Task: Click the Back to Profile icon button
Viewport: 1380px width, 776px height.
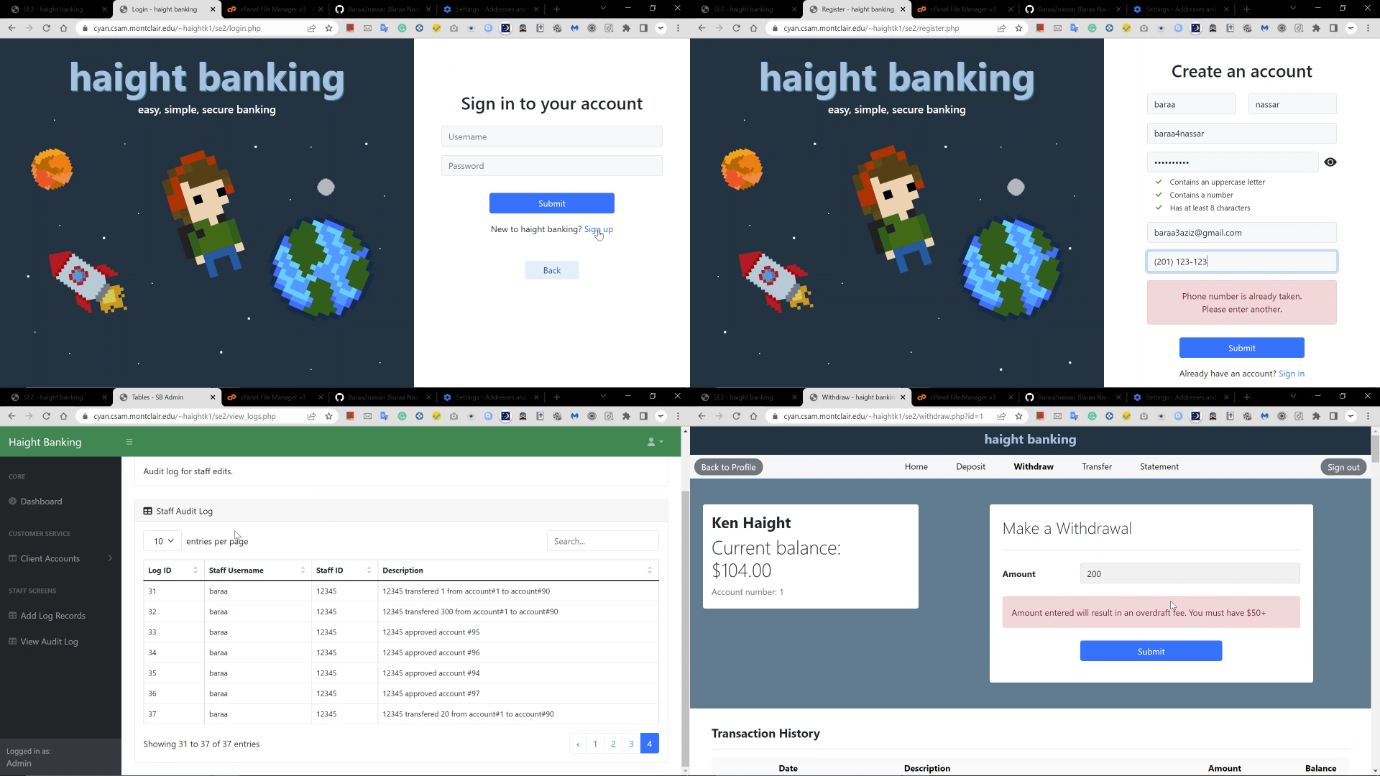Action: tap(728, 466)
